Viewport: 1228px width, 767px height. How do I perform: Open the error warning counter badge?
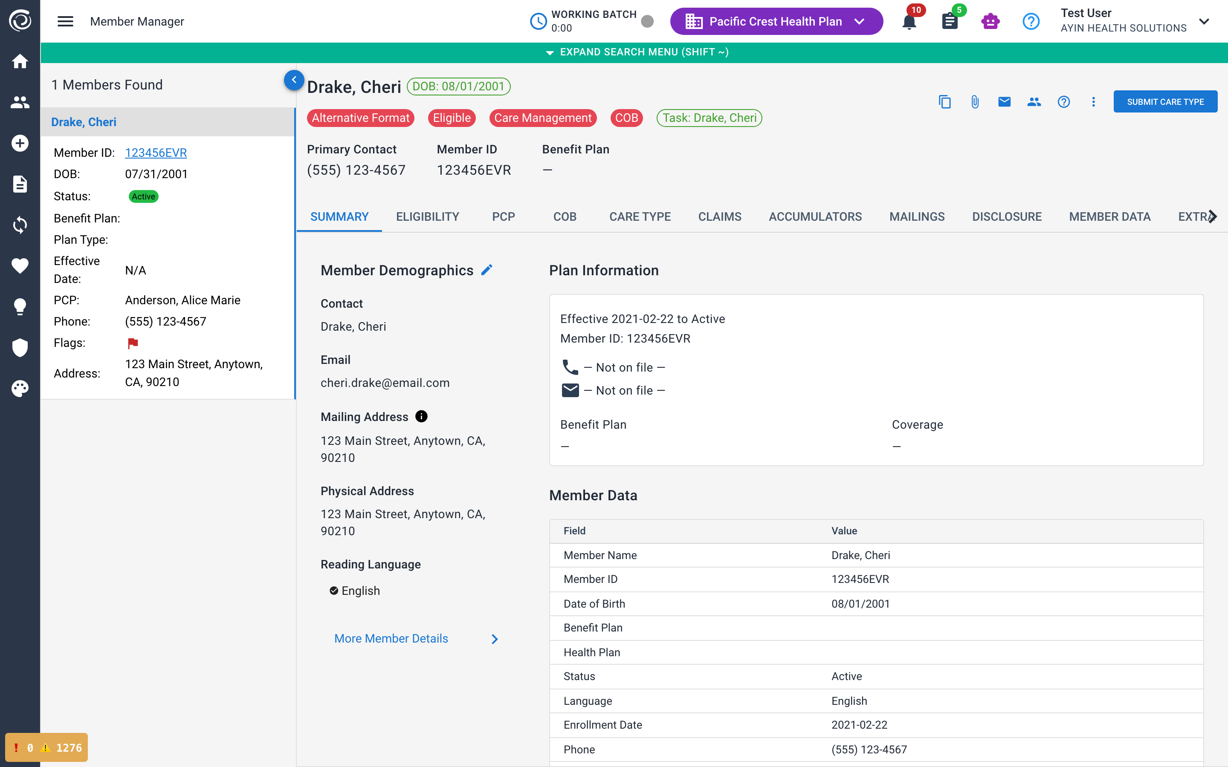(46, 747)
